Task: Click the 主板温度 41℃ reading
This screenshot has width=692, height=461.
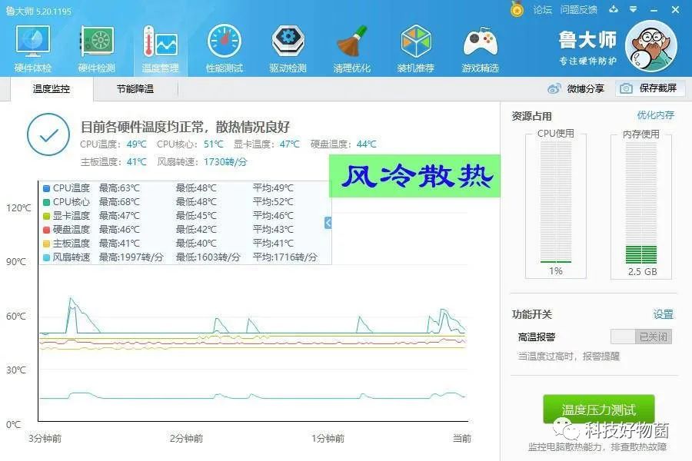Action: coord(113,162)
